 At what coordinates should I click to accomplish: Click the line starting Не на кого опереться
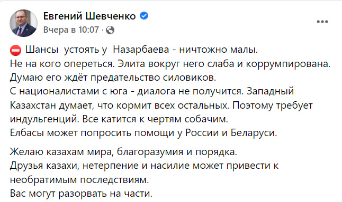click(170, 64)
